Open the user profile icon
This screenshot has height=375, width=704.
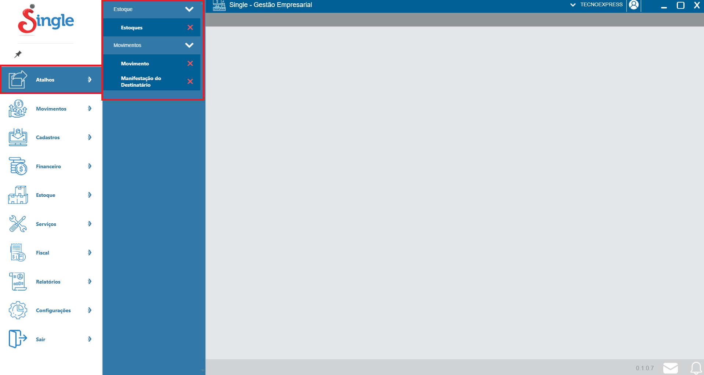pos(633,5)
